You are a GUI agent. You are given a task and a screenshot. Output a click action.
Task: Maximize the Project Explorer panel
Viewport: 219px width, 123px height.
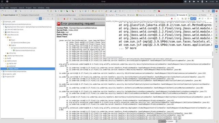tap(52, 15)
